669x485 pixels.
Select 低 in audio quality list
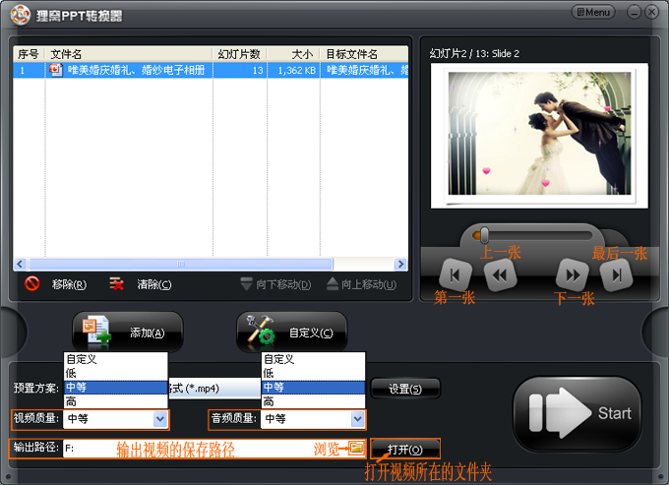tap(313, 373)
